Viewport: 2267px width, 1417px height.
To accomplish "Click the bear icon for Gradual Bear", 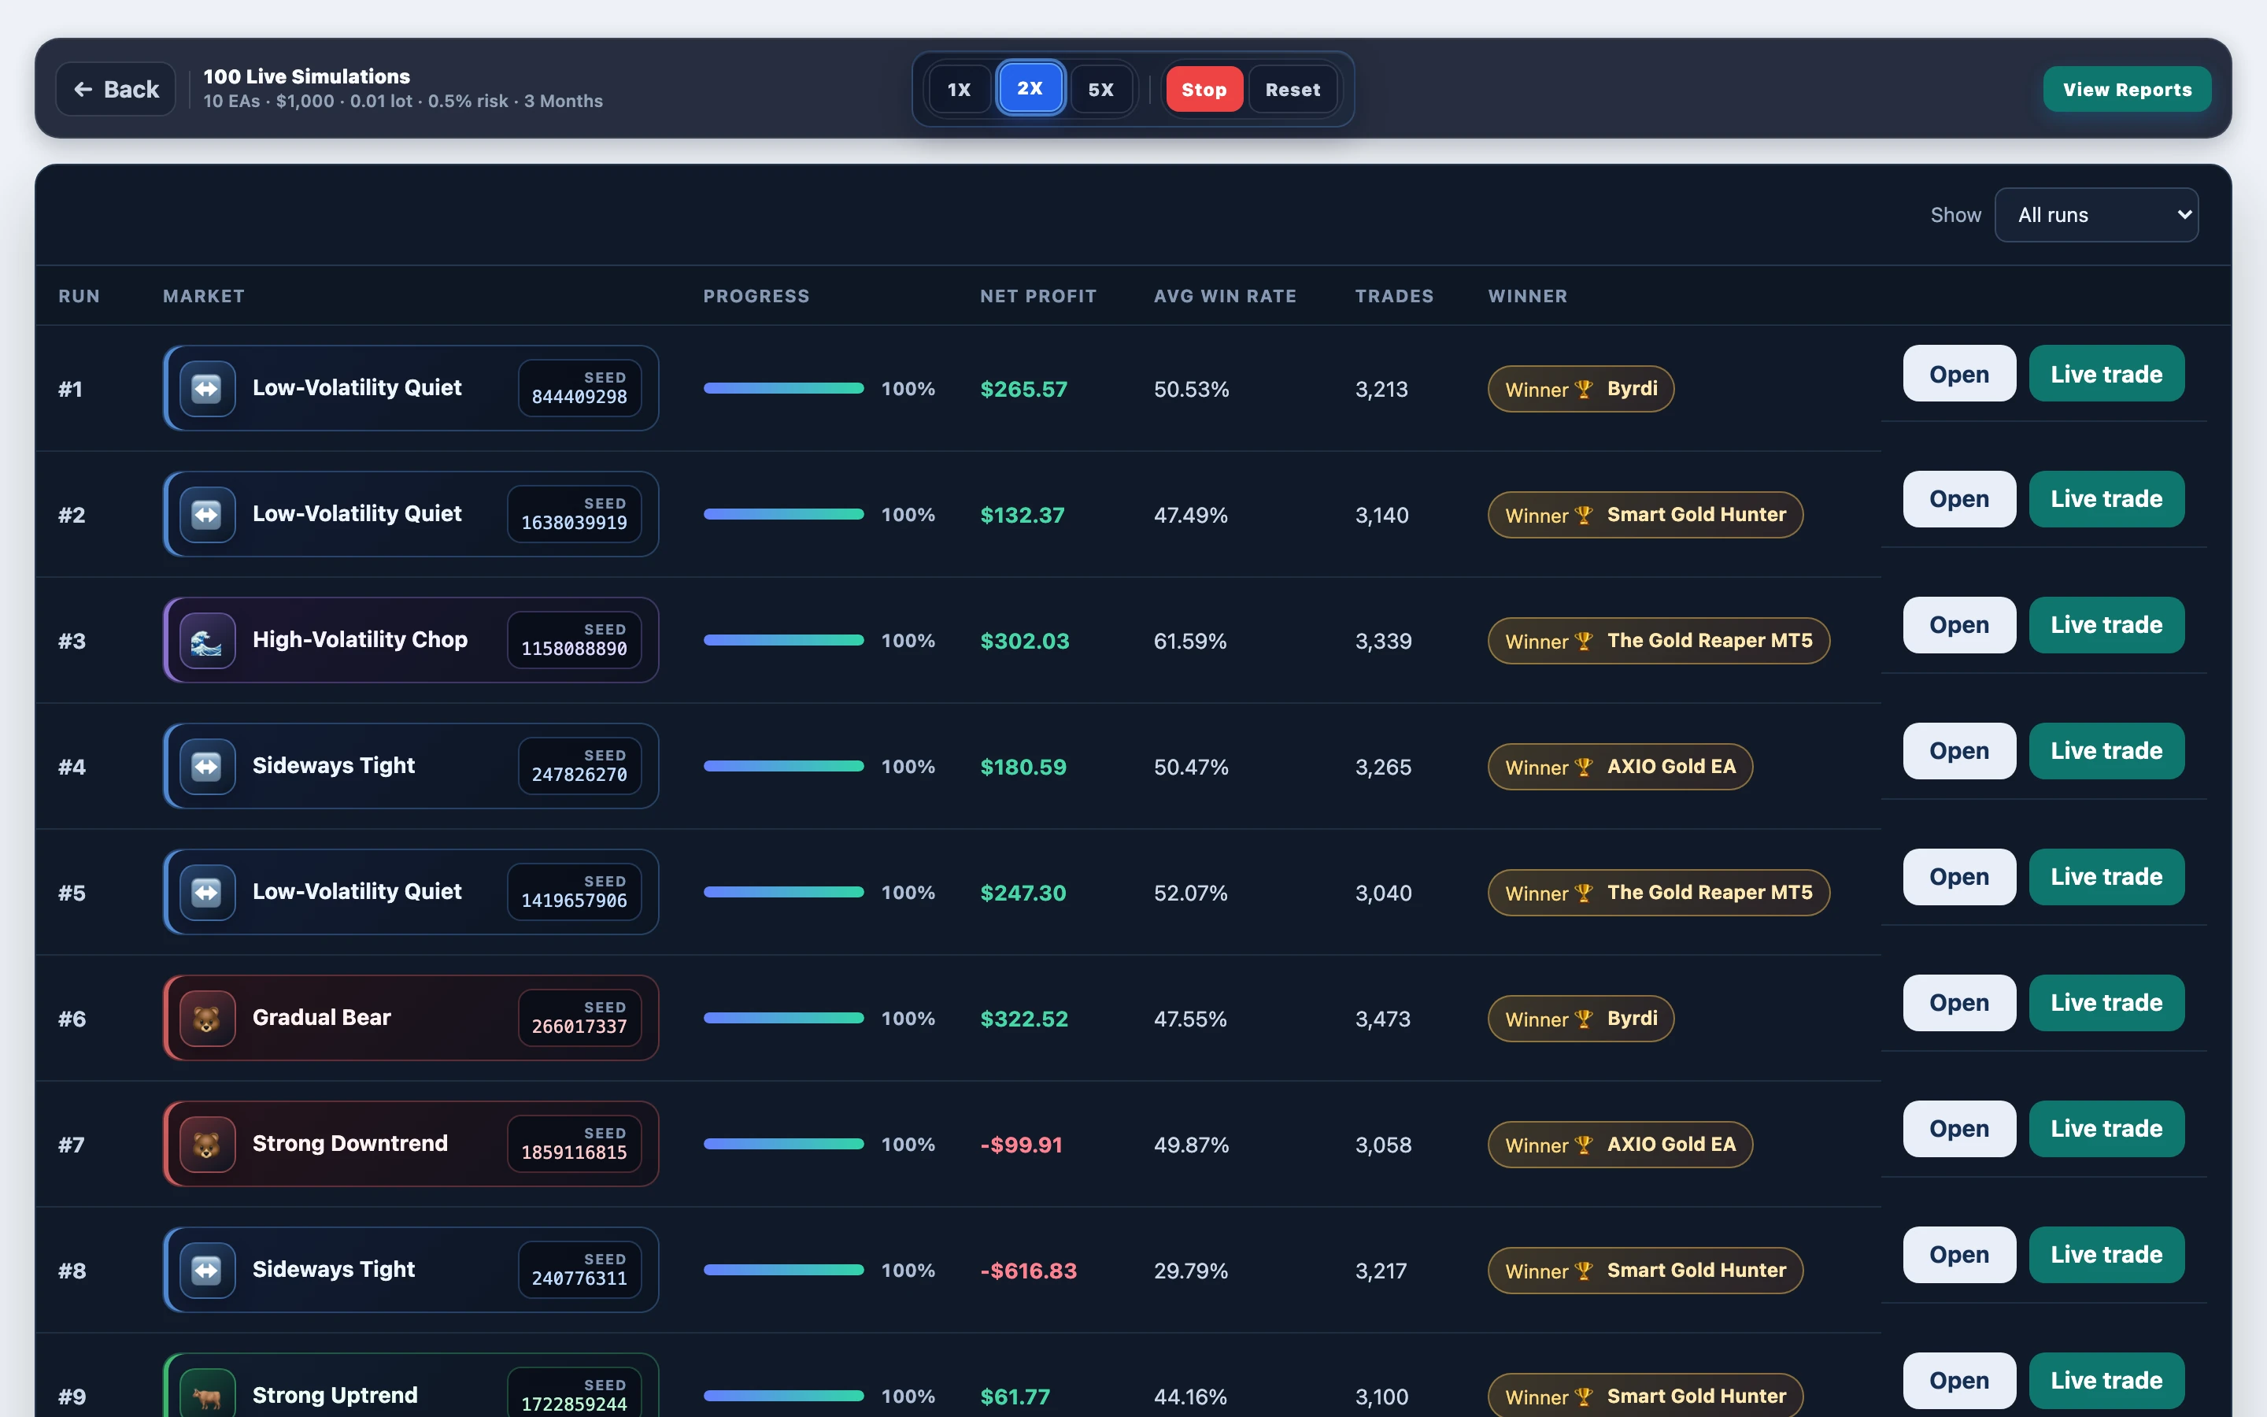I will 207,1018.
